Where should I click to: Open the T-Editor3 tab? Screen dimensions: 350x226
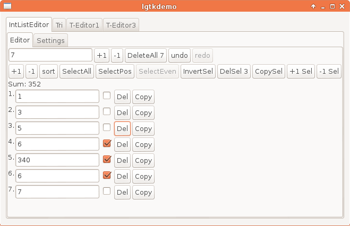pos(121,25)
